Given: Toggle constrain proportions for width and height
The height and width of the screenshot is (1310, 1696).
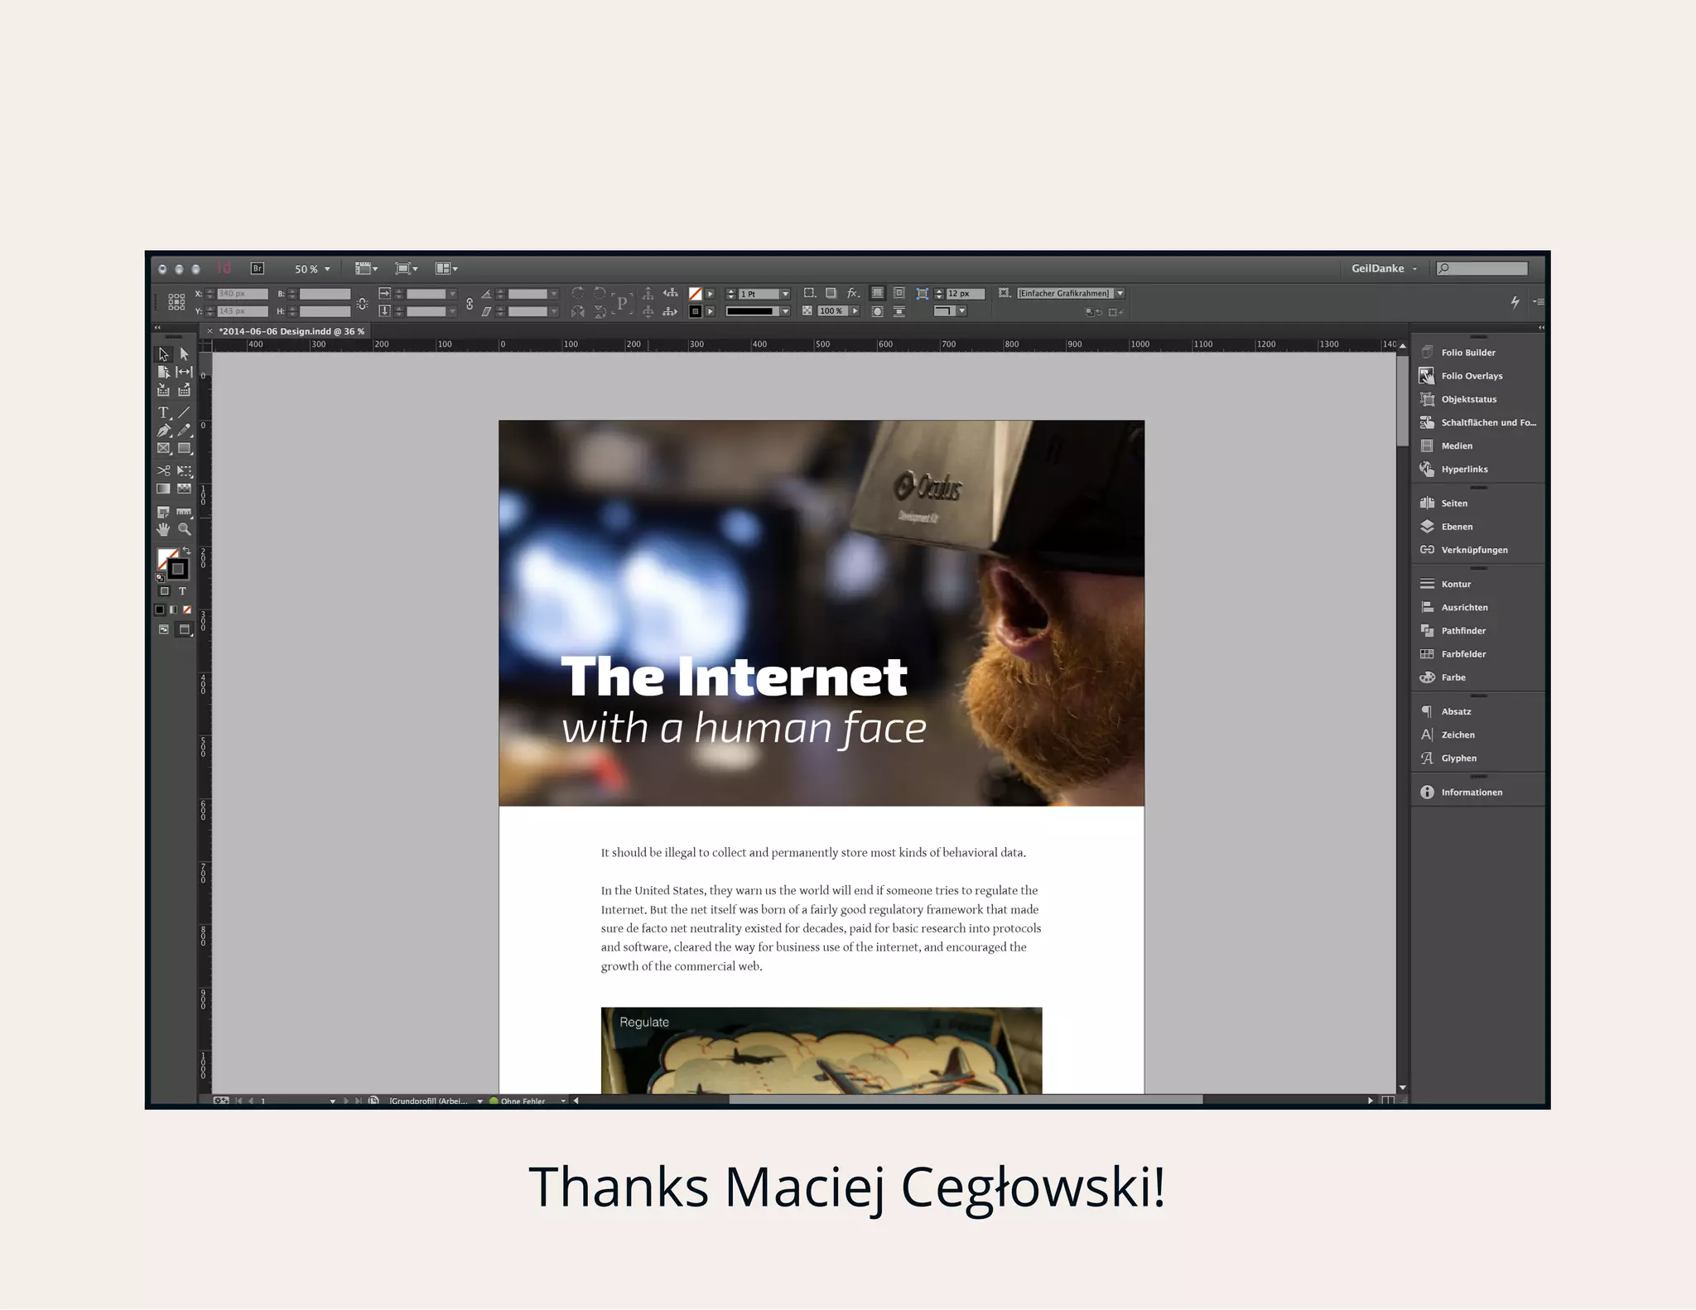Looking at the screenshot, I should click(x=363, y=303).
